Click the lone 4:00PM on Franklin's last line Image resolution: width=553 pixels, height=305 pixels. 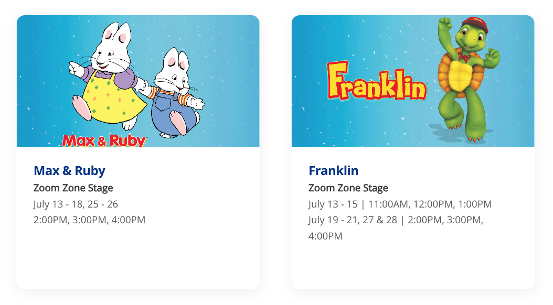pos(325,236)
